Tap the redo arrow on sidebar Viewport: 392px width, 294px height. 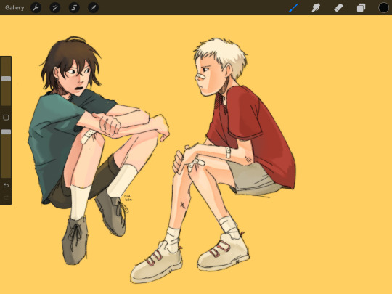6,197
